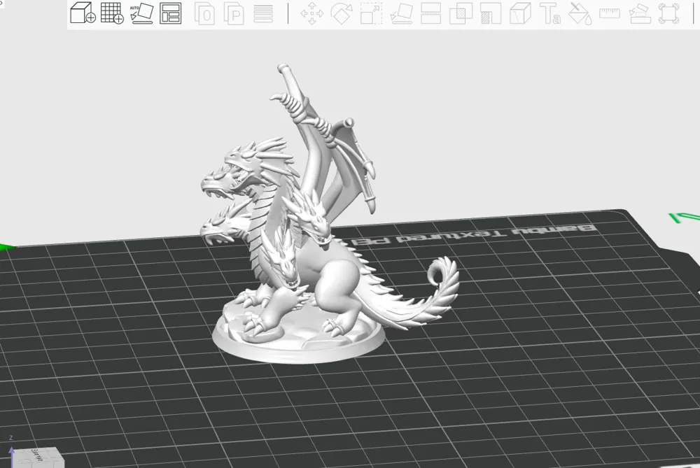Open the support painting tool

pos(491,13)
